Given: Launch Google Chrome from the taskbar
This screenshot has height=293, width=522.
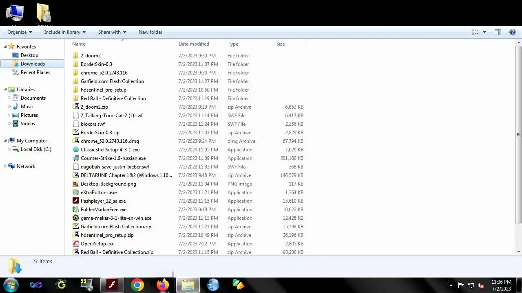Looking at the screenshot, I should 137,285.
